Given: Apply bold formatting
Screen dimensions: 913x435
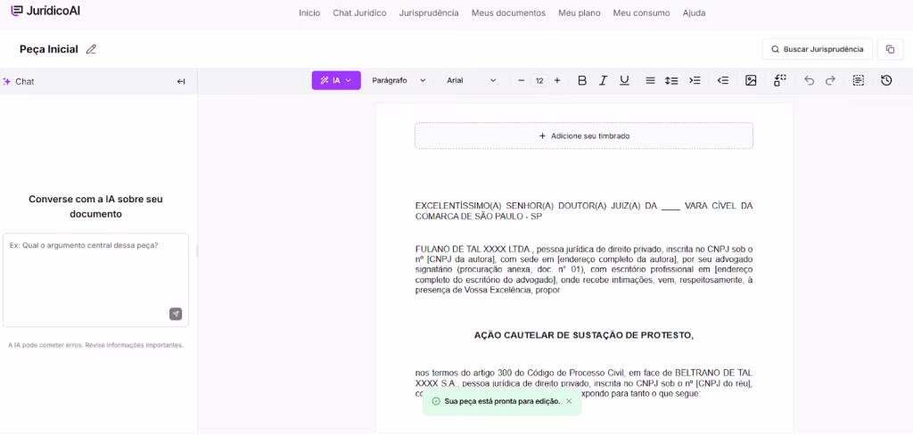Looking at the screenshot, I should [581, 80].
